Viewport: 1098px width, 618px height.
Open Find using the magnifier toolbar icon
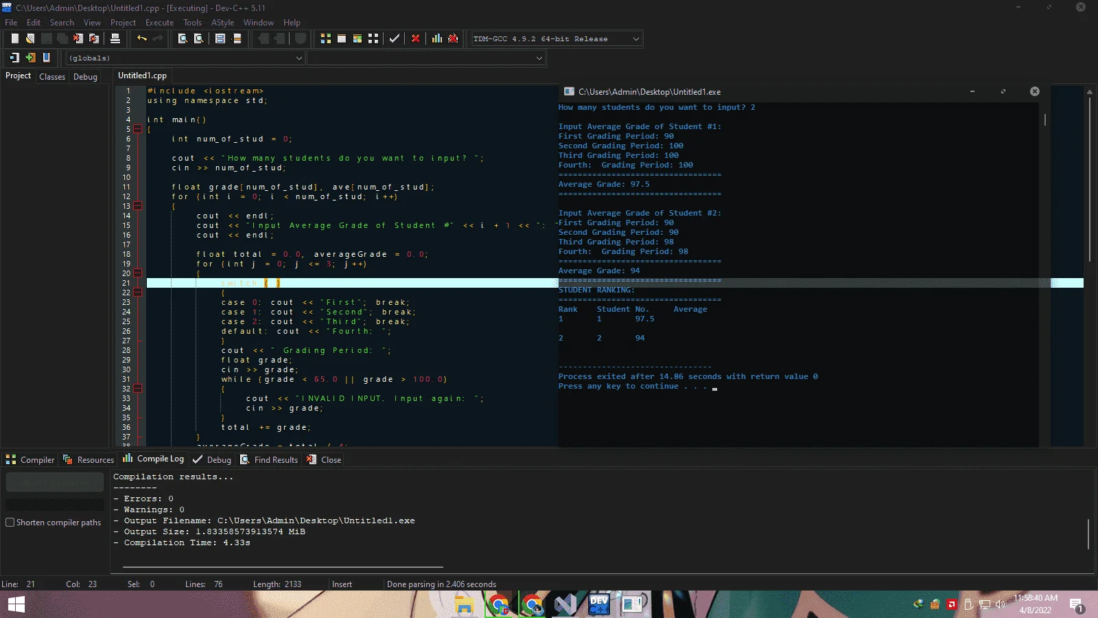(183, 38)
